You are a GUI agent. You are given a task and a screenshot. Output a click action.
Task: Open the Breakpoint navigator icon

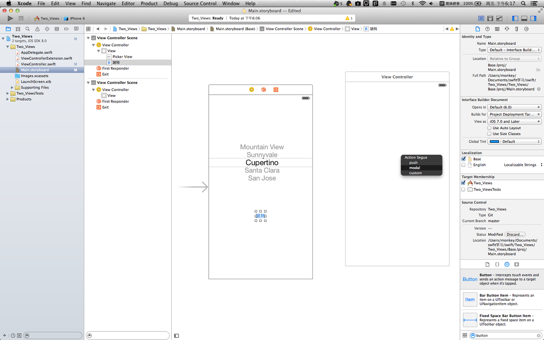(x=67, y=29)
